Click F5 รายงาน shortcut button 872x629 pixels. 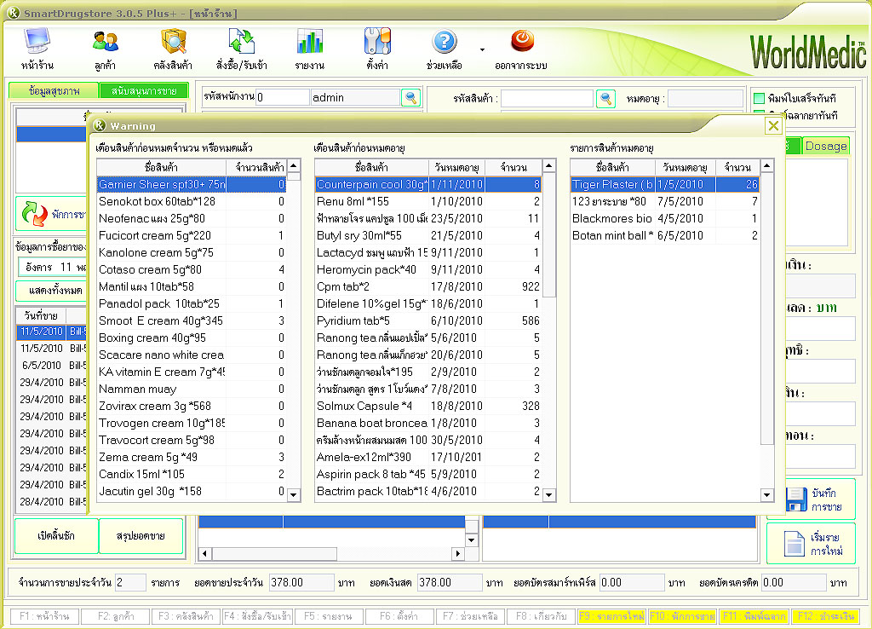328,616
